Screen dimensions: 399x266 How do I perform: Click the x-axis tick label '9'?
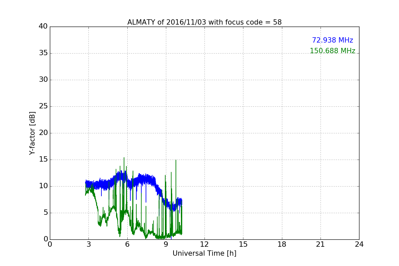(x=166, y=244)
